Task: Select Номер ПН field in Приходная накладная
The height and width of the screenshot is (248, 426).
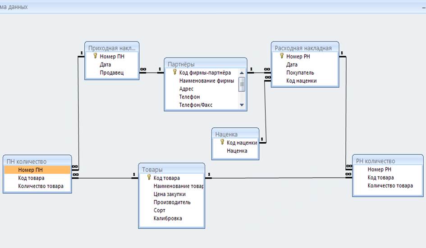Action: 112,56
